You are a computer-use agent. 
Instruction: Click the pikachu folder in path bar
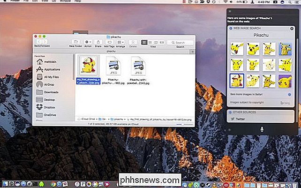(x=117, y=119)
